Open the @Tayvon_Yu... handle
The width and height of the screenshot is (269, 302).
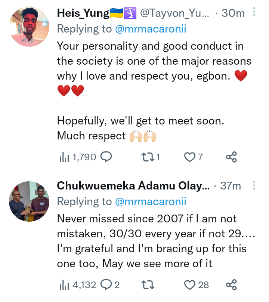click(175, 13)
